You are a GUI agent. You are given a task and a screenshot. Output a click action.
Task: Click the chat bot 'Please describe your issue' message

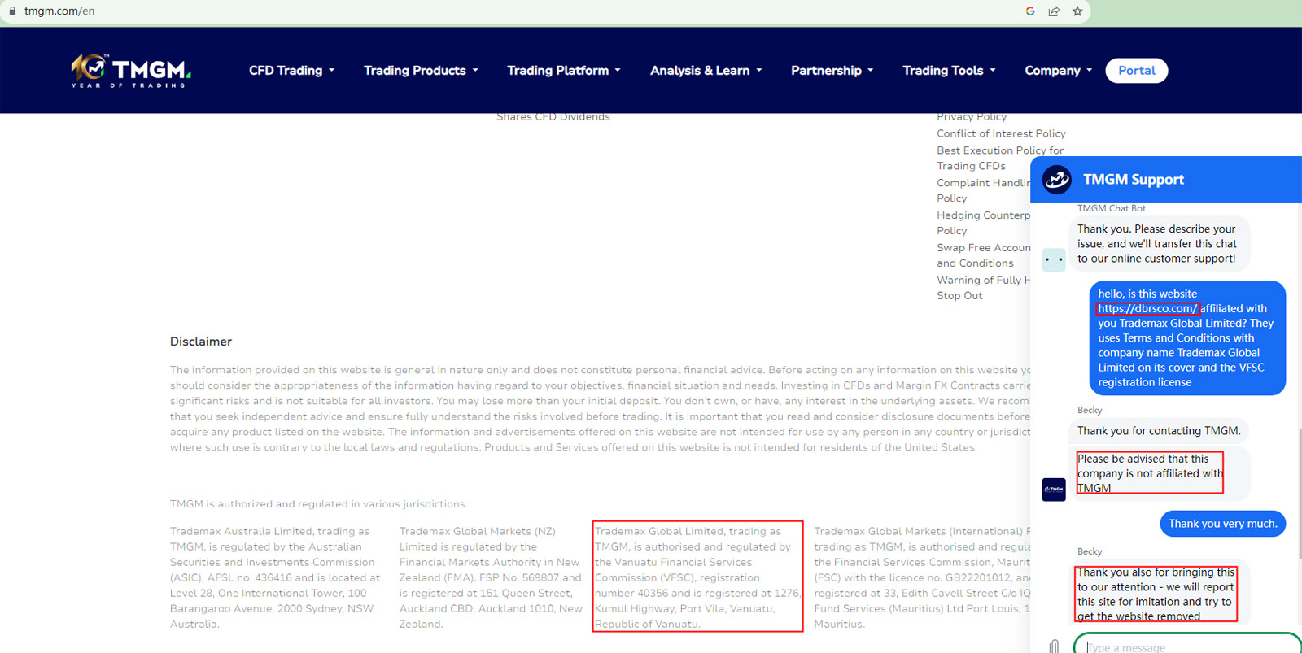point(1159,244)
